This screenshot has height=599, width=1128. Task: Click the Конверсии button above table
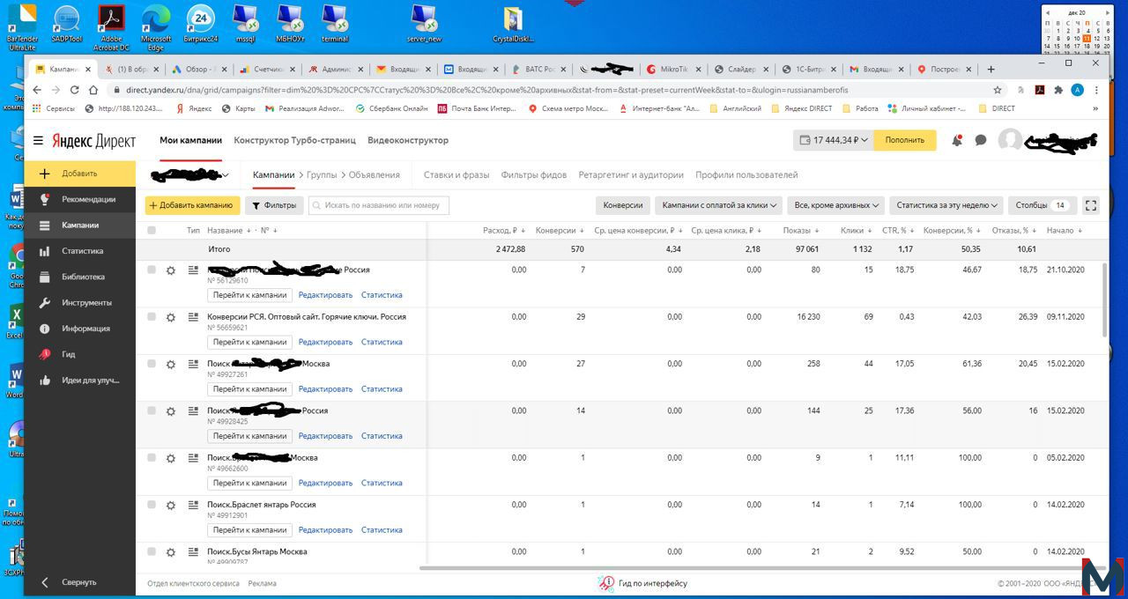[623, 205]
